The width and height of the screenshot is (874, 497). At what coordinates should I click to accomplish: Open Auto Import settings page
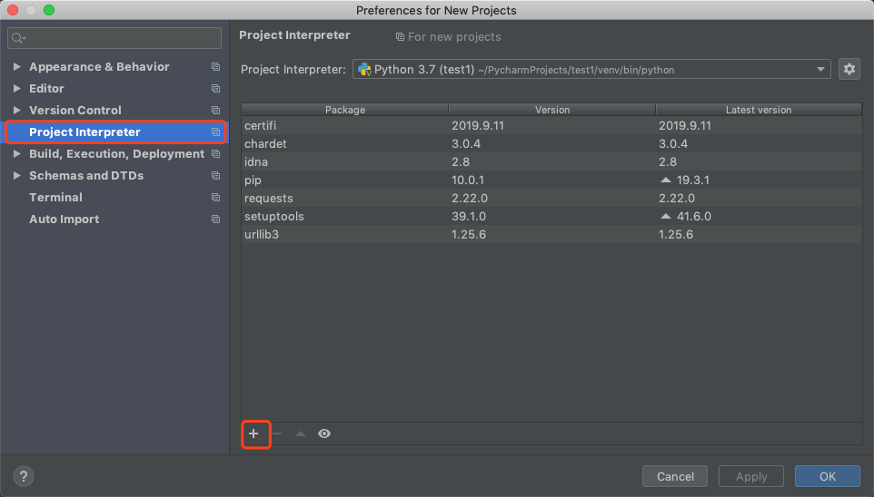[65, 219]
